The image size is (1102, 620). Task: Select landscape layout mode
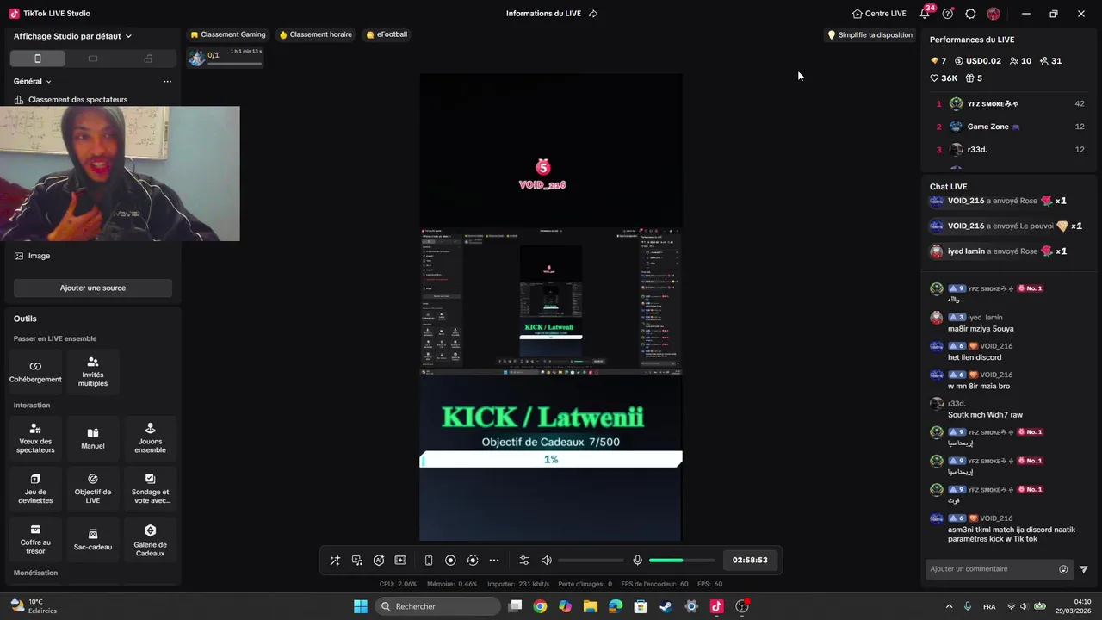93,59
